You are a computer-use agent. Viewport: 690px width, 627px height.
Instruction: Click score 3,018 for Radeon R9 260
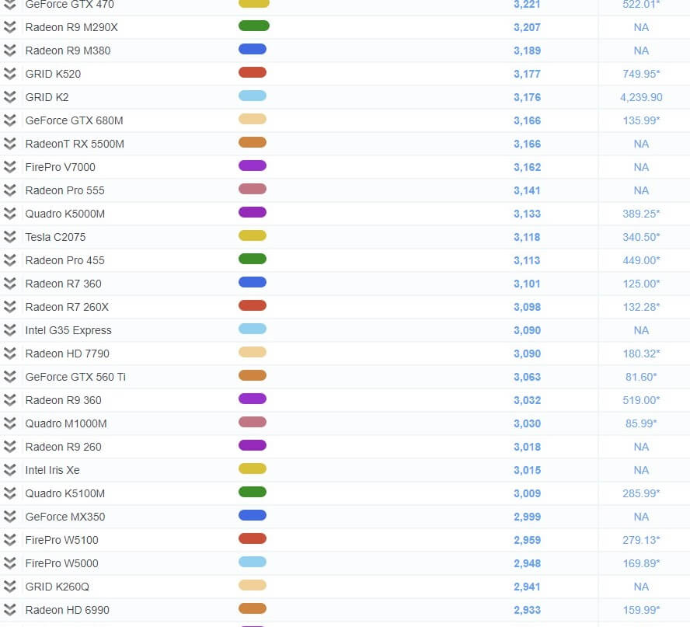click(x=527, y=447)
